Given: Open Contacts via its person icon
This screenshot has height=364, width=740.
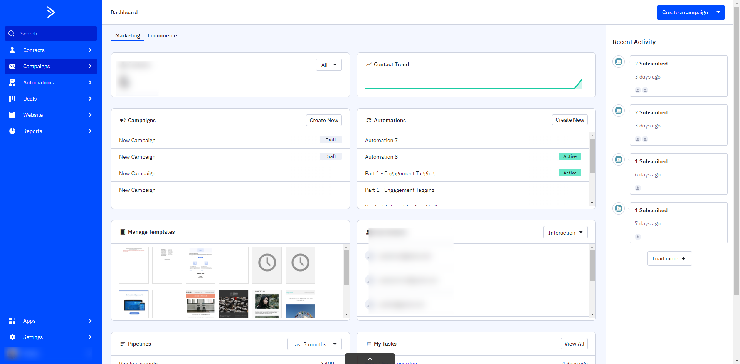Looking at the screenshot, I should pyautogui.click(x=12, y=50).
